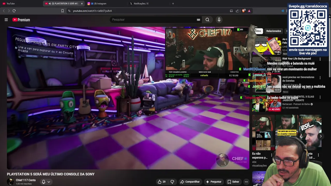Like the video with thumbs up
This screenshot has width=331, height=186.
click(x=162, y=182)
